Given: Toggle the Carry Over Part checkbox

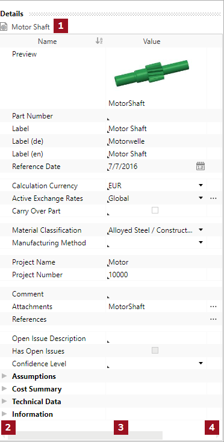Looking at the screenshot, I should click(155, 210).
